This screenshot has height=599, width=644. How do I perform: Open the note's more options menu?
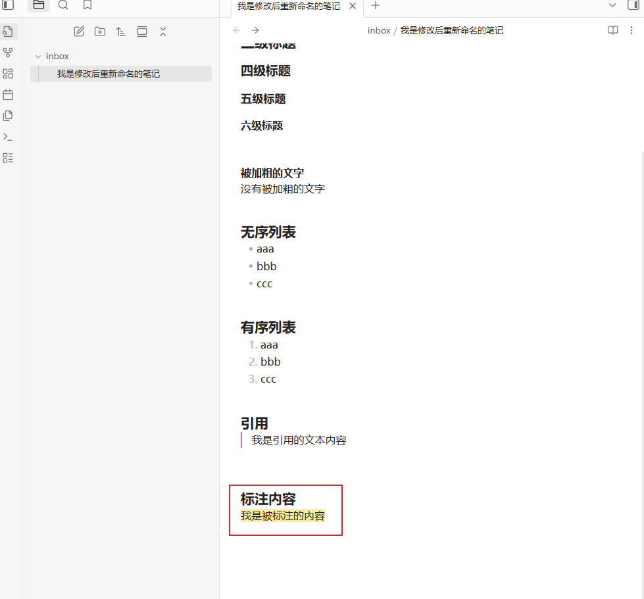pos(632,30)
